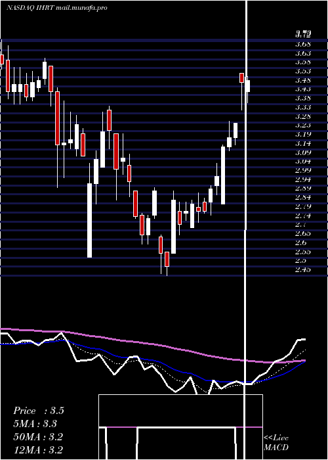Viewport: 328px width, 460px height.
Task: Click the 12MA : 3.2 readout
Action: click(38, 449)
